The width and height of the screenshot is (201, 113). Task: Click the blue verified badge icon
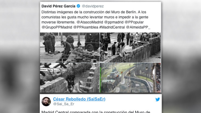(x=78, y=6)
